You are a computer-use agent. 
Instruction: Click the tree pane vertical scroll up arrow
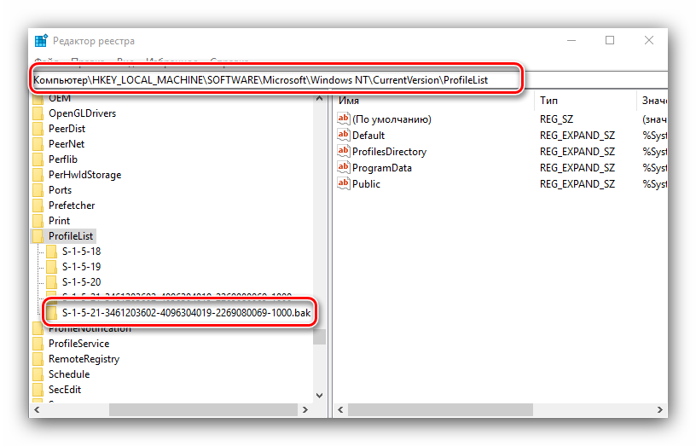319,99
